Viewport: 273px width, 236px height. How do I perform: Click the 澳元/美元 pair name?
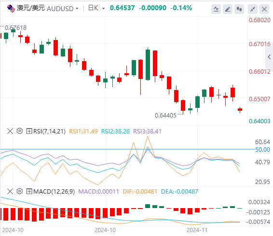[31, 8]
